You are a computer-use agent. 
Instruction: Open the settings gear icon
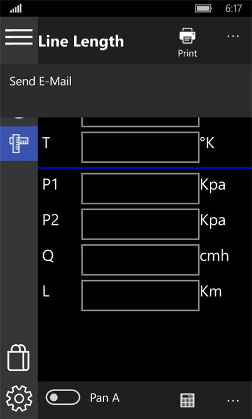pos(19,398)
